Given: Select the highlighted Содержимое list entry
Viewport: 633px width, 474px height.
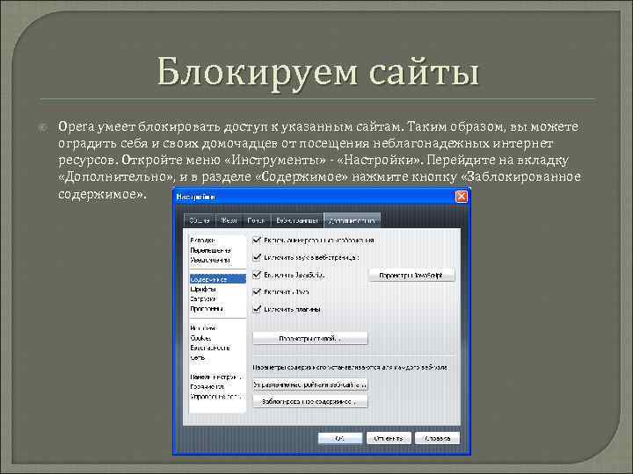Looking at the screenshot, I should coord(218,279).
